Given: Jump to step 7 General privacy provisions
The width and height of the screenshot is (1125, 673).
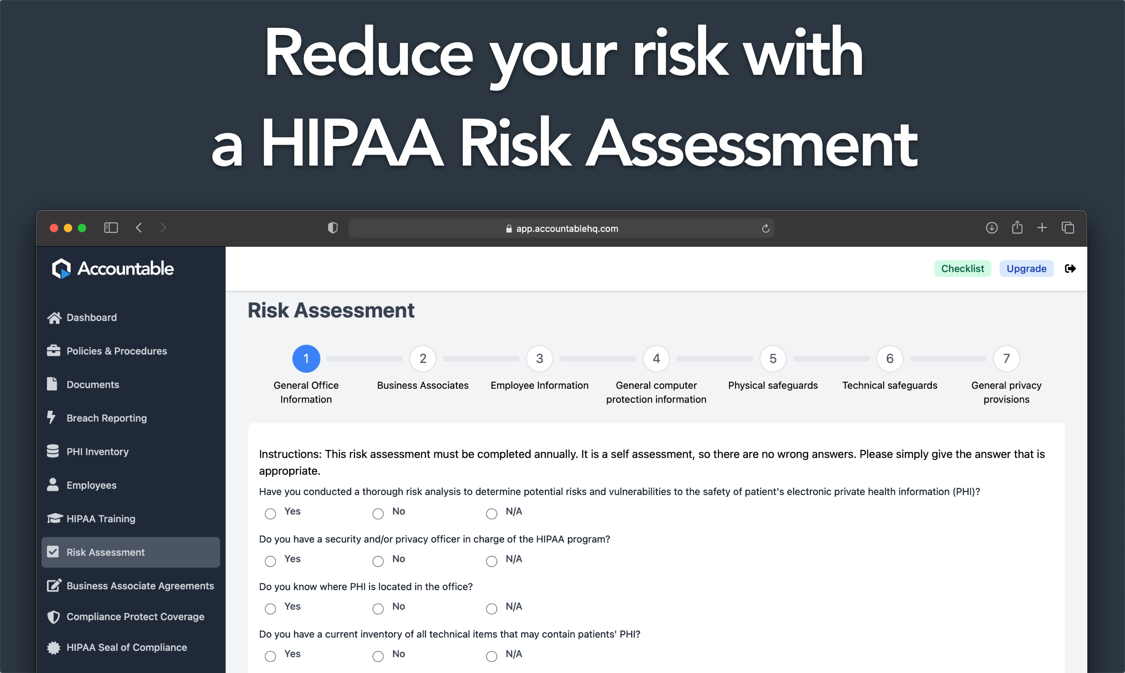Looking at the screenshot, I should pyautogui.click(x=1006, y=359).
